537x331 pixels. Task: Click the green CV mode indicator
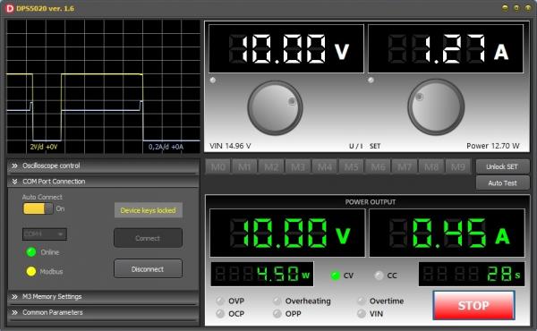coord(336,276)
